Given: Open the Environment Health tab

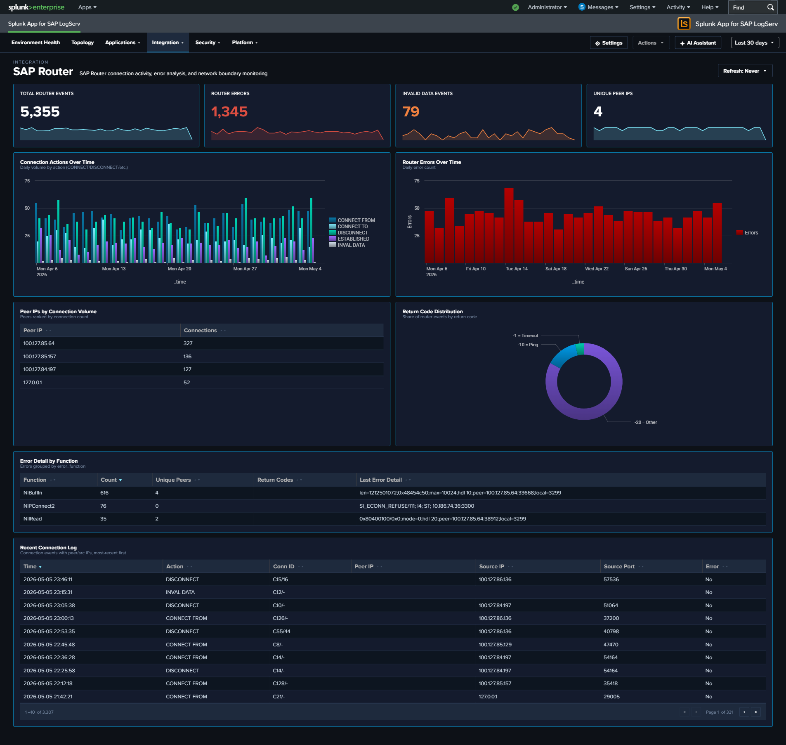Looking at the screenshot, I should pyautogui.click(x=35, y=43).
